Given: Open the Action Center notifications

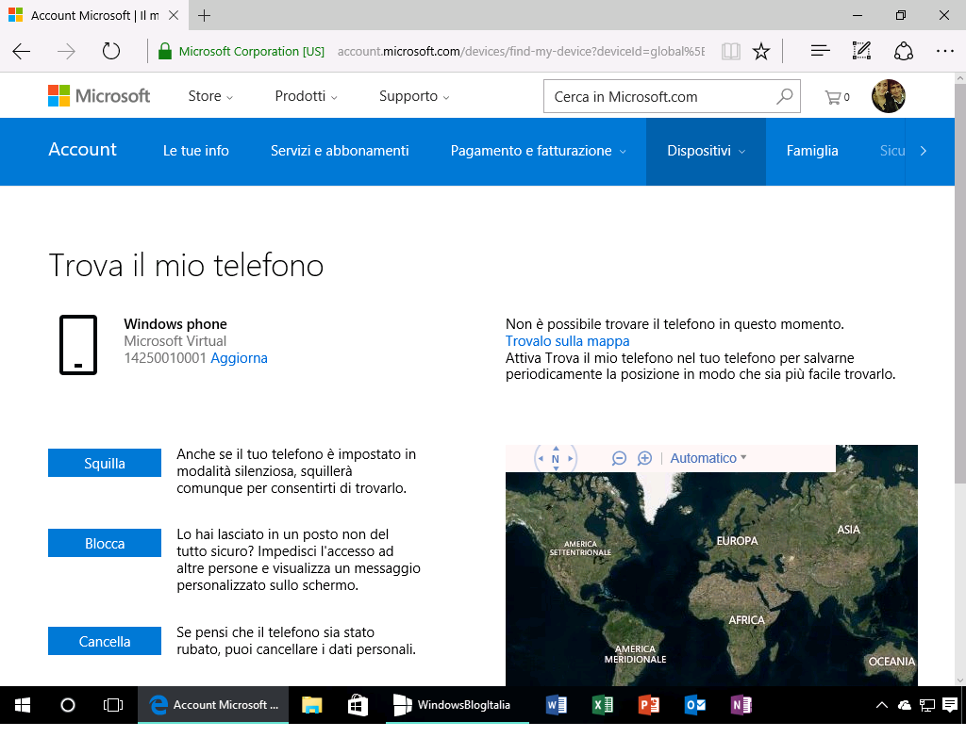Looking at the screenshot, I should click(950, 705).
